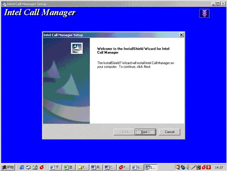Maximize the main Intel Call Manager Setup window
The image size is (227, 171).
218,4
